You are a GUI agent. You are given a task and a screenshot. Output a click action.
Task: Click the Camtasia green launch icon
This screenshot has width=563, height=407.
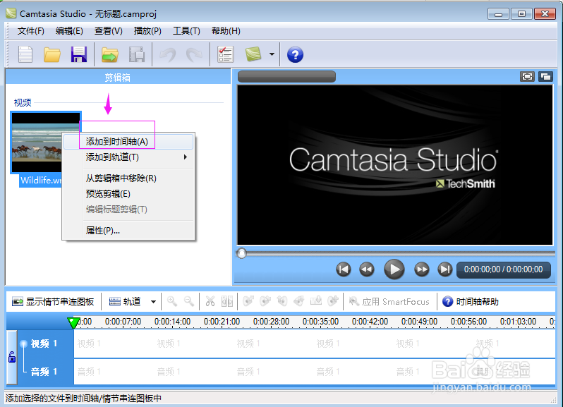pos(253,54)
